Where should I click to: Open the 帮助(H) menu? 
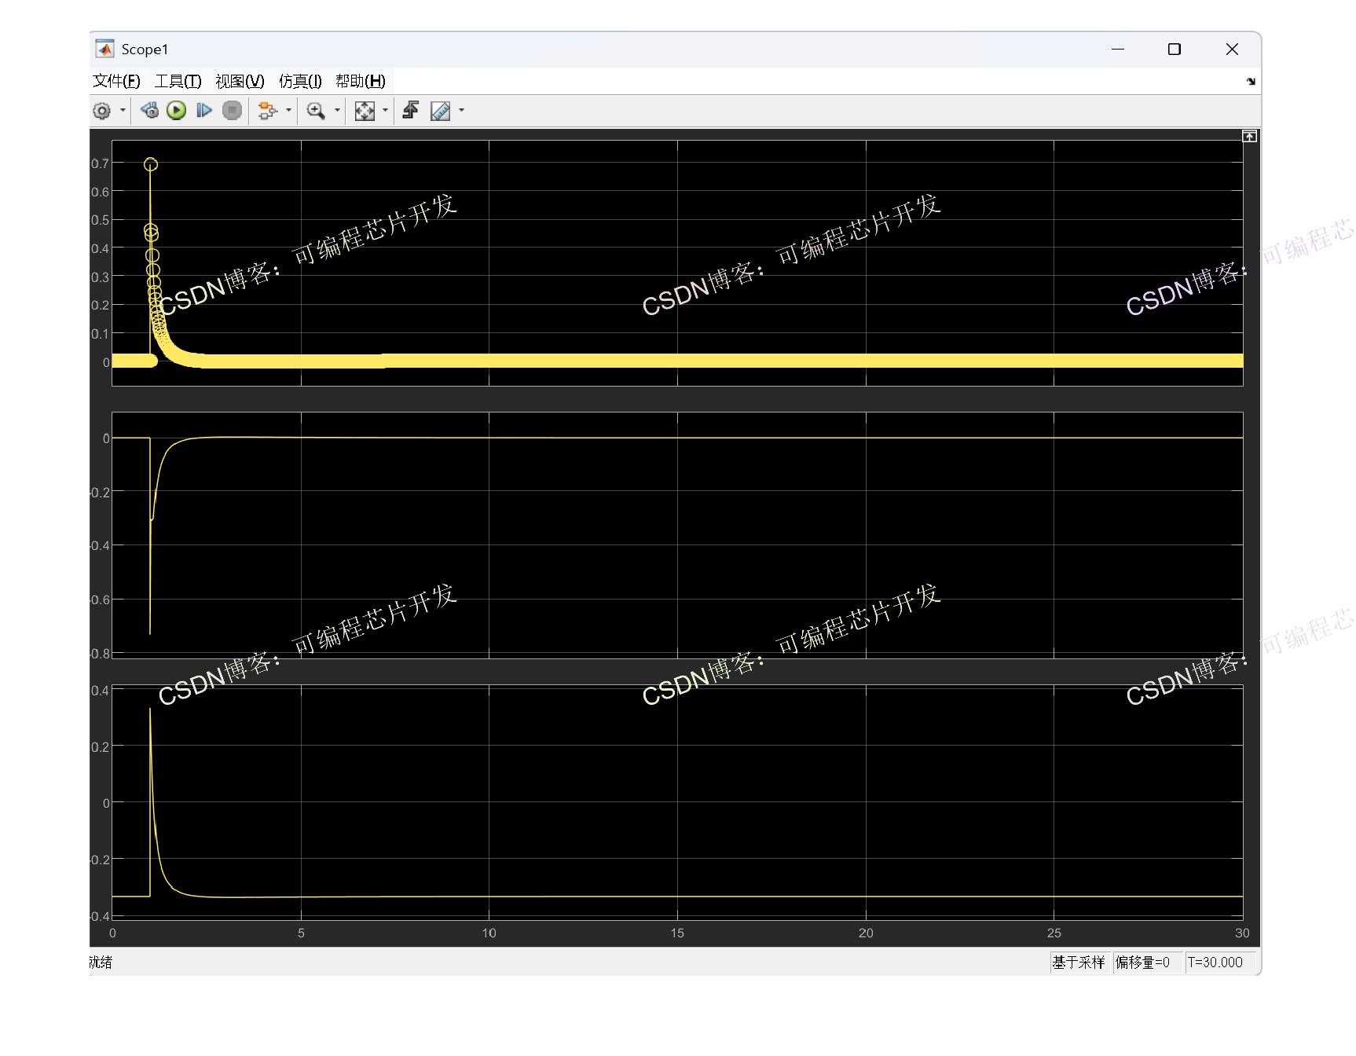point(360,81)
